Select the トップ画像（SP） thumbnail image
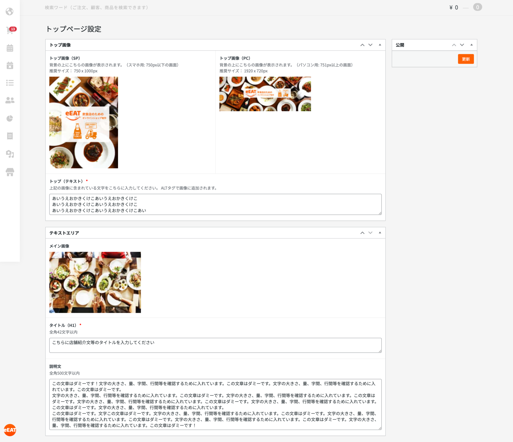This screenshot has width=513, height=442. tap(84, 122)
